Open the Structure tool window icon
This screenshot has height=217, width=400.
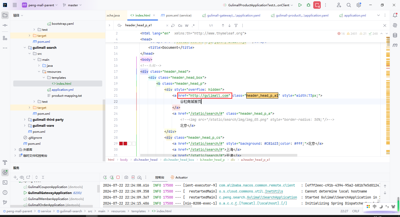coord(5,38)
